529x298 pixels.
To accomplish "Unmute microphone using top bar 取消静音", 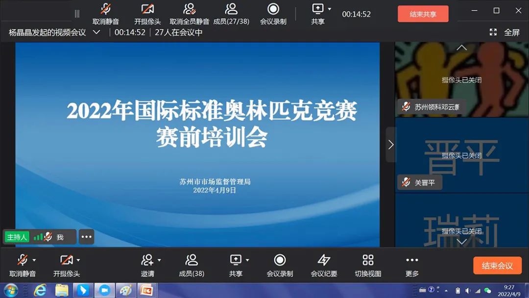I will pyautogui.click(x=106, y=14).
